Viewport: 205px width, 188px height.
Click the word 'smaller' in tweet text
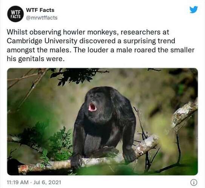click(x=182, y=50)
